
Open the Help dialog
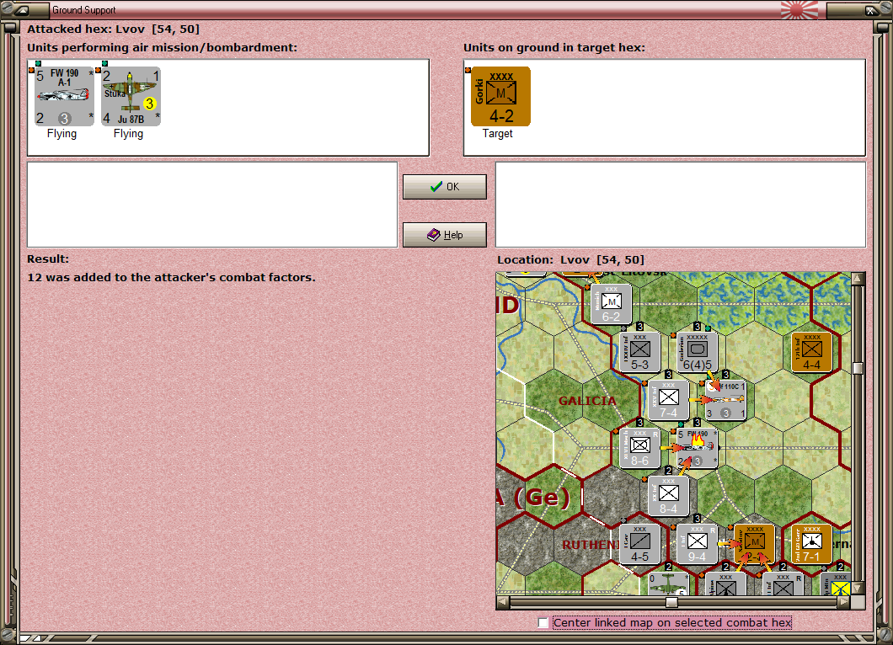[444, 234]
